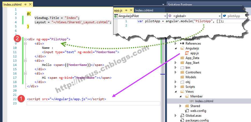The image size is (251, 122).
Task: Select packages.config in Solution Explorer
Action: tap(197, 120)
